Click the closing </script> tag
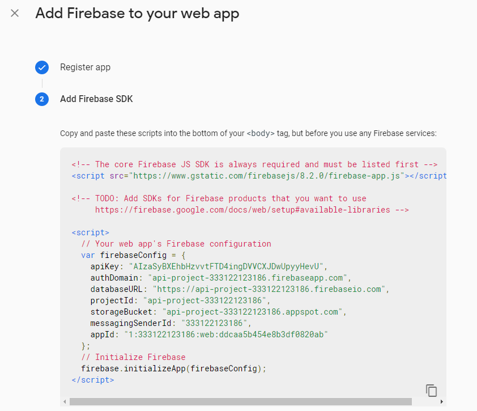Screen dimensions: 477x411 [93, 380]
